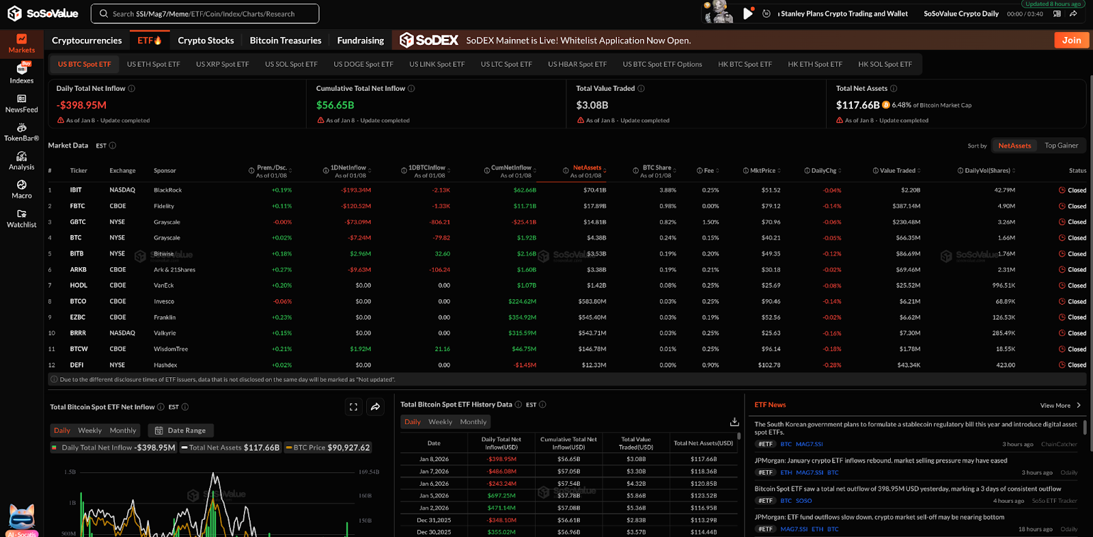Open TokenBar from the left sidebar
Viewport: 1093px width, 537px height.
coord(21,132)
